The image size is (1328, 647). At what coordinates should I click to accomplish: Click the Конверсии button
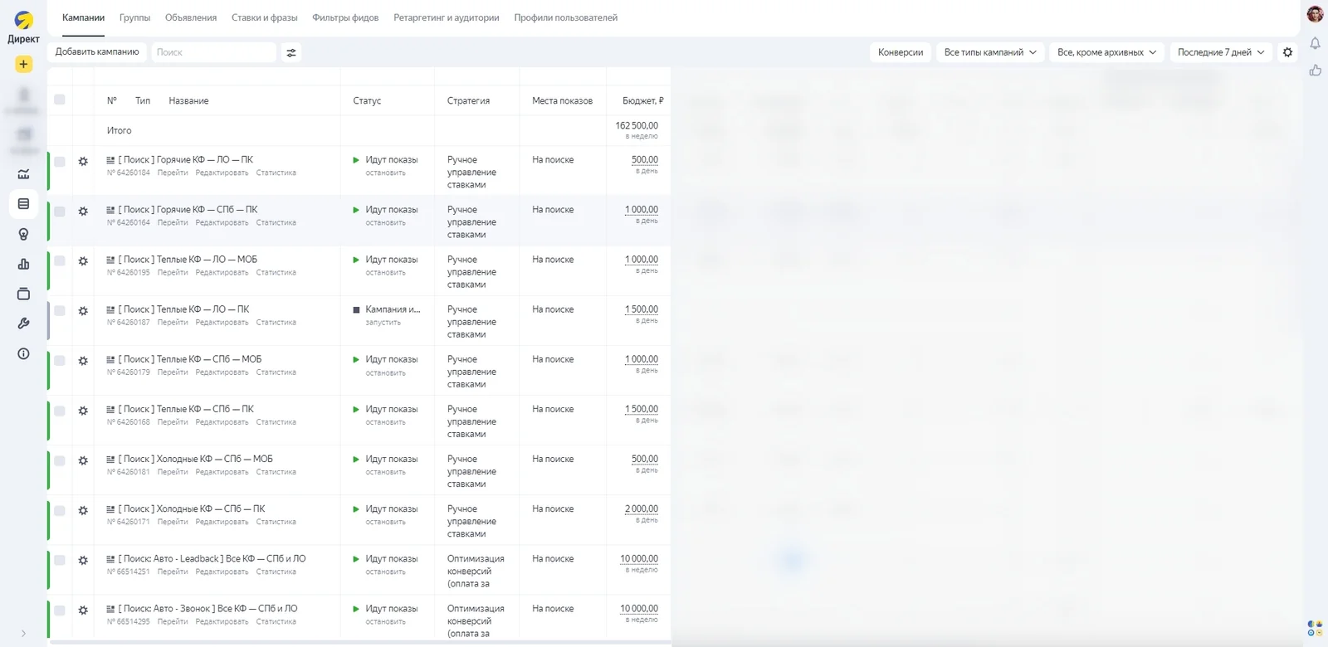(x=901, y=52)
